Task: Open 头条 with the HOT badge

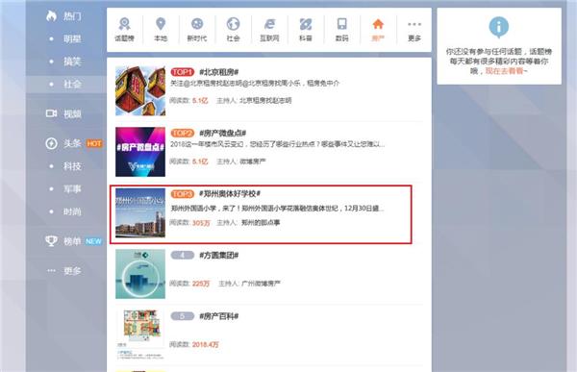Action: [x=74, y=143]
